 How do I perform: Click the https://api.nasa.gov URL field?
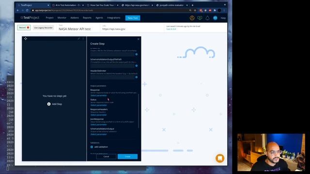(114, 29)
